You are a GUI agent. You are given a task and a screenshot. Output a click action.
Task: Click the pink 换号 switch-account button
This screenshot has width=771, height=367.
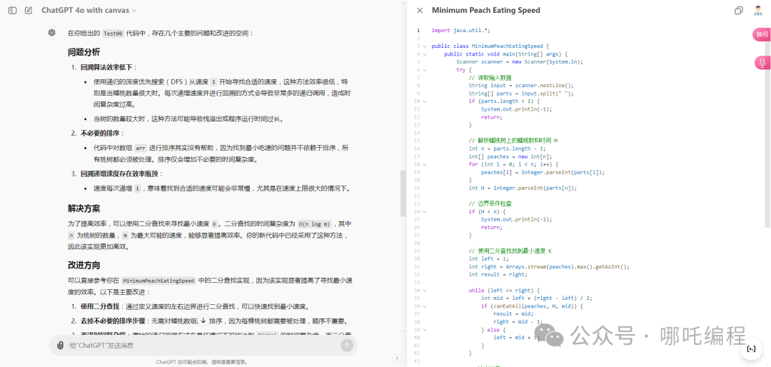click(762, 34)
